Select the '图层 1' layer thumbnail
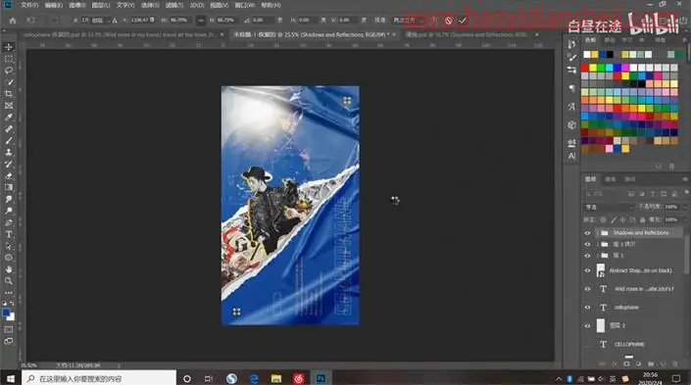The height and width of the screenshot is (385, 691). point(601,326)
